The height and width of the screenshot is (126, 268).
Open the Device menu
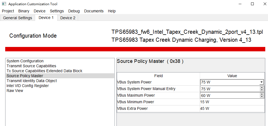click(39, 11)
